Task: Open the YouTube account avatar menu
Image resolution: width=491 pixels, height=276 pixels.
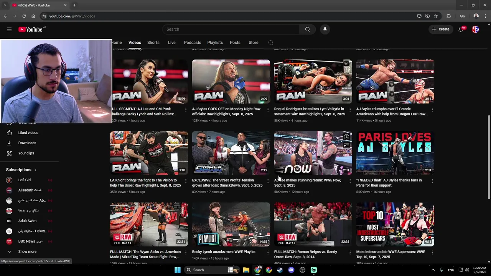Action: [x=475, y=30]
